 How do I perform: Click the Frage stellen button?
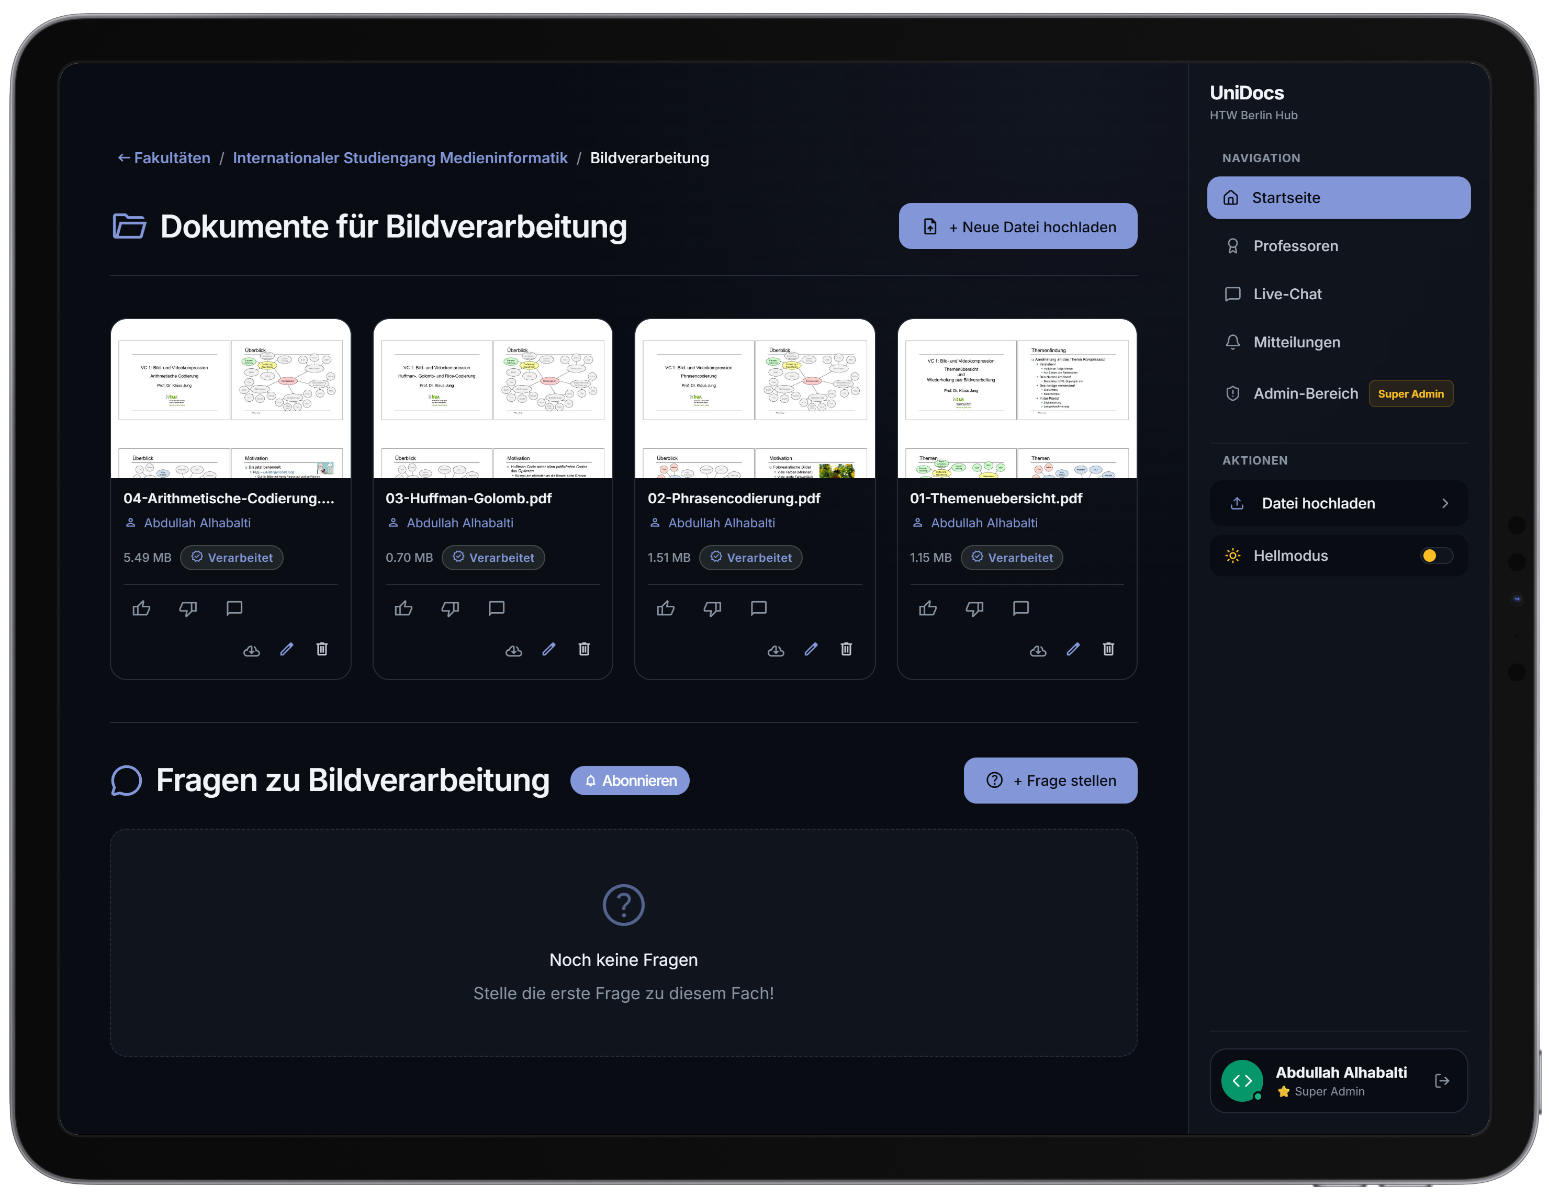pos(1050,781)
